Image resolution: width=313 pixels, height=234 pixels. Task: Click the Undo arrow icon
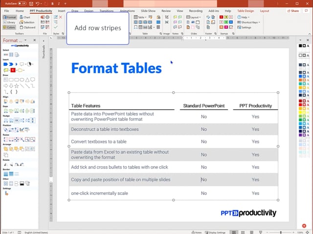pos(38,3)
